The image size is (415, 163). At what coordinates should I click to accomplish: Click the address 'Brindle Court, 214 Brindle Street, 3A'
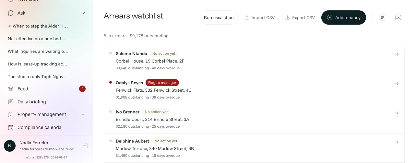pyautogui.click(x=152, y=119)
